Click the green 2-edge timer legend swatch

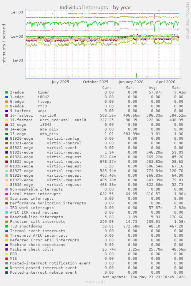7,92
